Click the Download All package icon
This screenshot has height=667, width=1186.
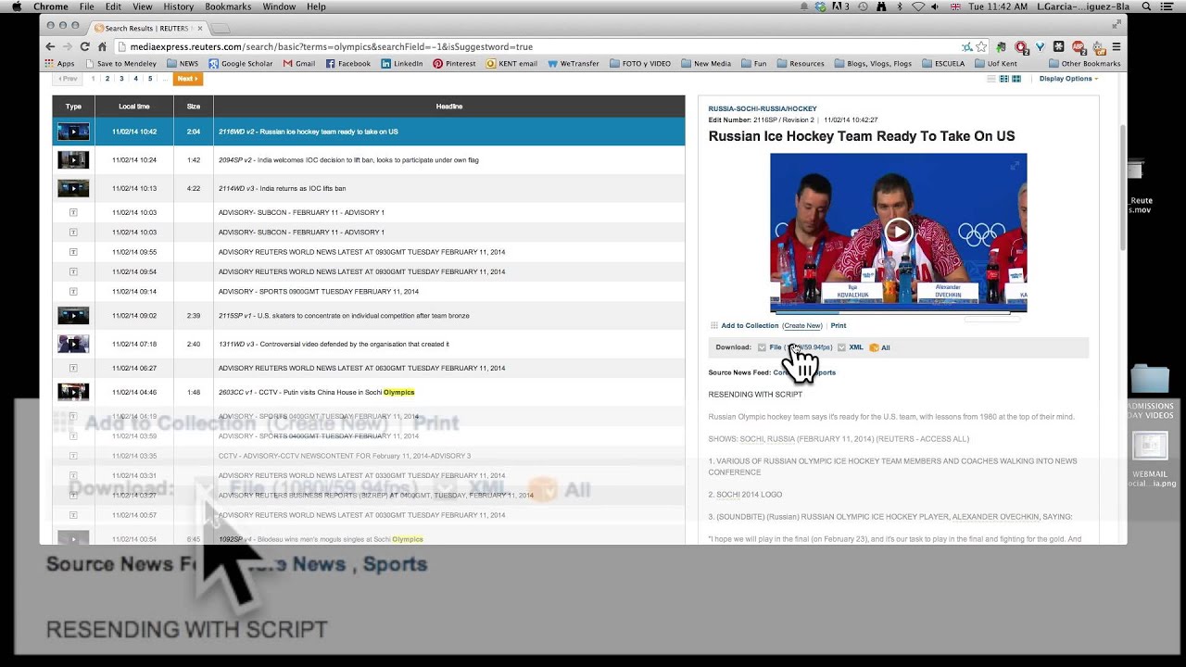[x=874, y=347]
